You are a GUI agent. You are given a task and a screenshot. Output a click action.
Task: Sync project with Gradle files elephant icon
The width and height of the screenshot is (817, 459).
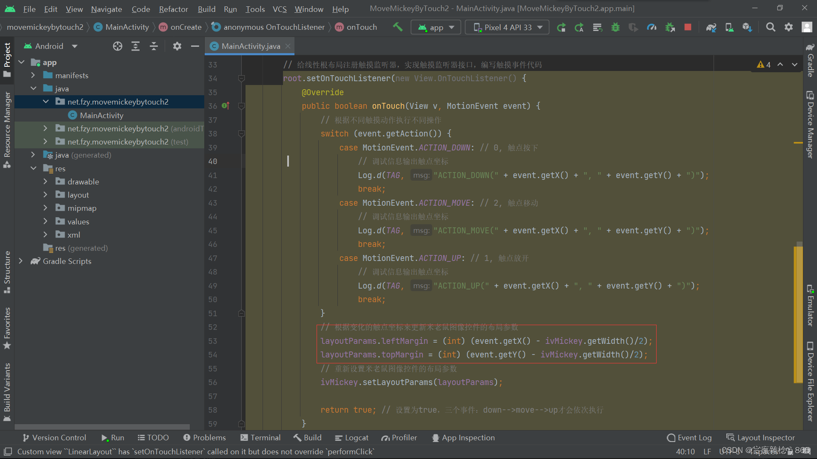pyautogui.click(x=711, y=27)
